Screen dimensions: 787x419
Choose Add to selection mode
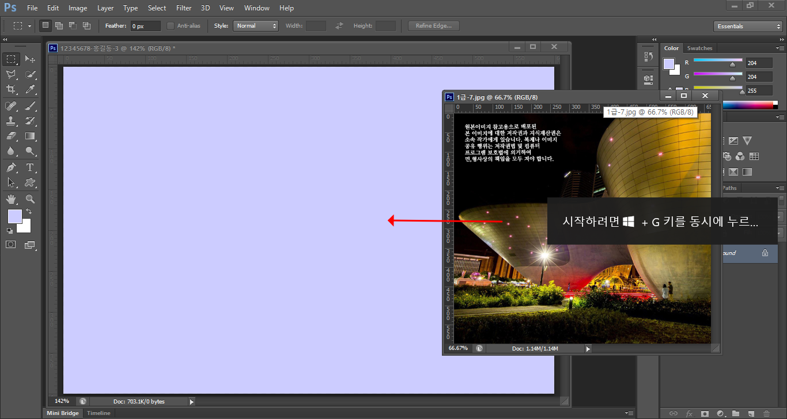pos(59,25)
